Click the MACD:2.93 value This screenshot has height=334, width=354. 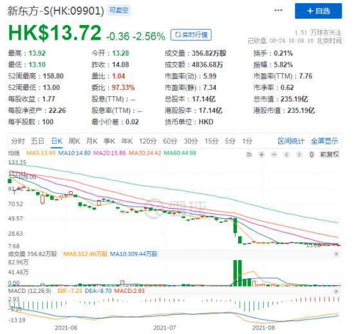point(129,291)
